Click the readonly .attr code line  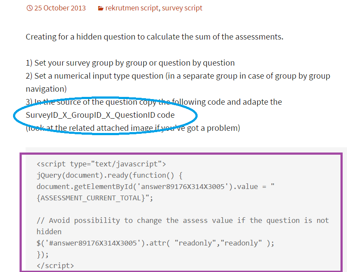[155, 243]
